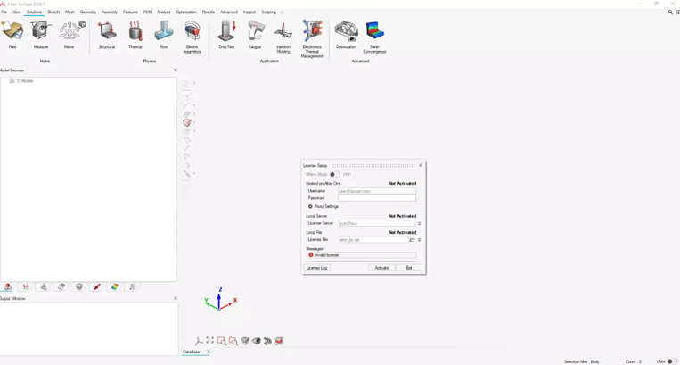This screenshot has height=365, width=680.
Task: Click the fit view arrows icon
Action: click(x=210, y=341)
